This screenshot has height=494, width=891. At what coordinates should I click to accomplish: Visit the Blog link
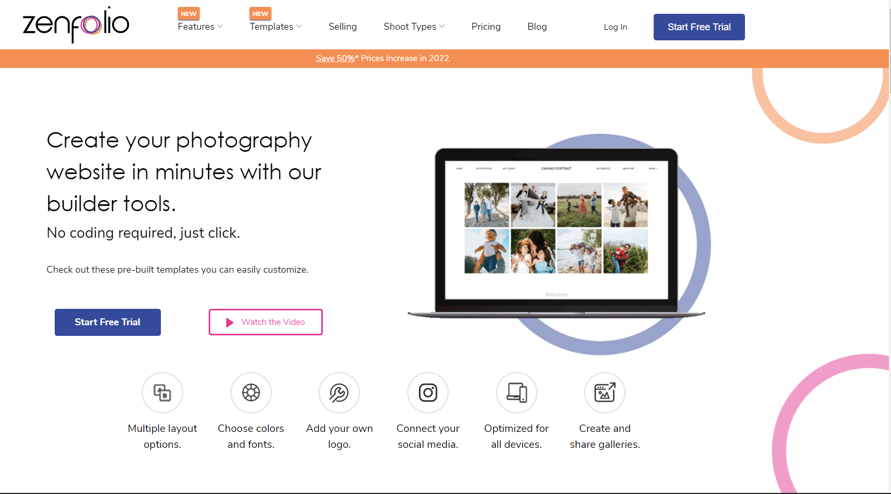click(x=537, y=27)
